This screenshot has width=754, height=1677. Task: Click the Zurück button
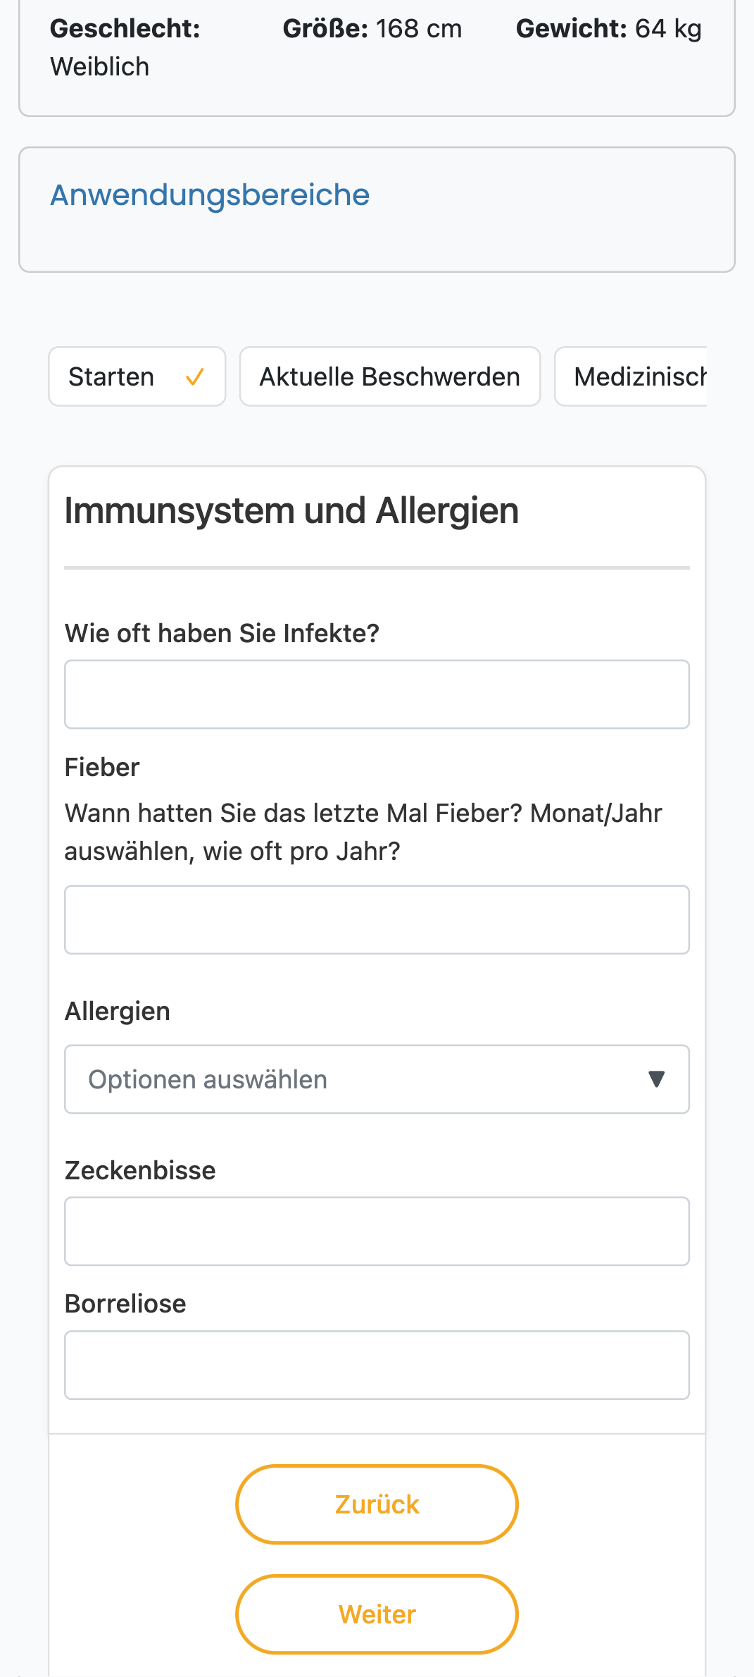[377, 1504]
